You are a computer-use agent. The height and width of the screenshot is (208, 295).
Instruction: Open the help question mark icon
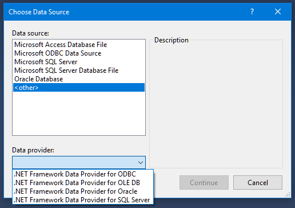click(x=252, y=11)
